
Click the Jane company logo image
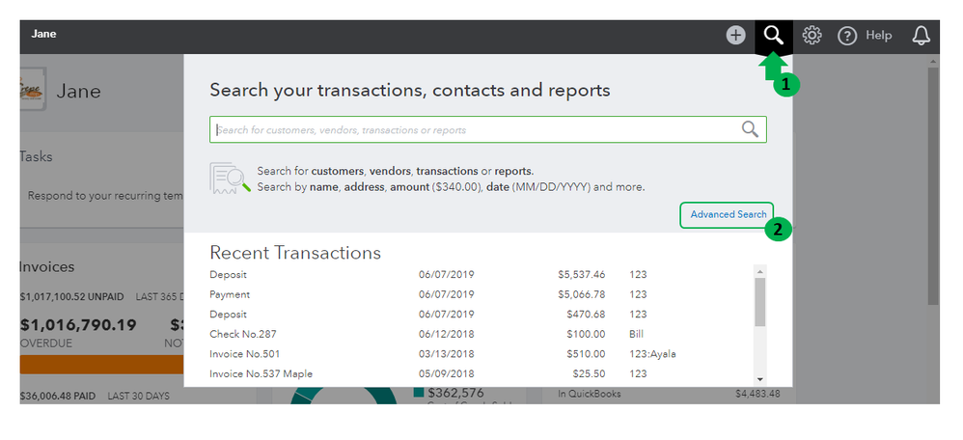31,90
